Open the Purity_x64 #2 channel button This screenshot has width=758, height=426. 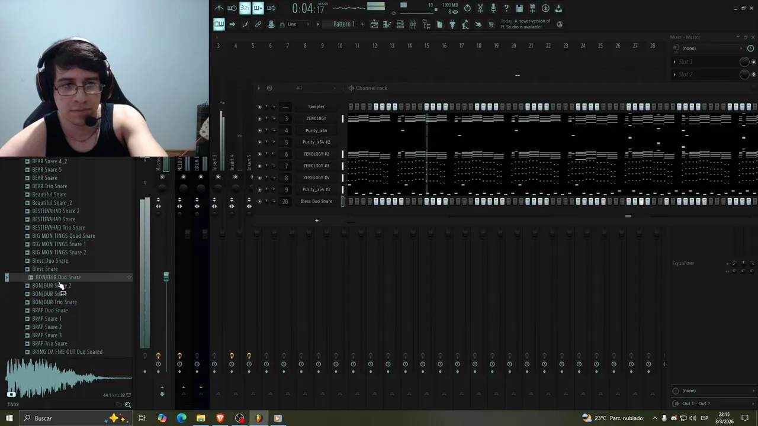(x=316, y=142)
